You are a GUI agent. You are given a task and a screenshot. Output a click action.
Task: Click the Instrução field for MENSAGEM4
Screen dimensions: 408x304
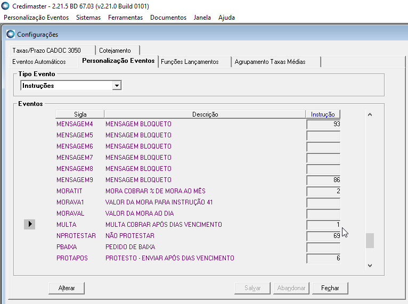click(323, 124)
